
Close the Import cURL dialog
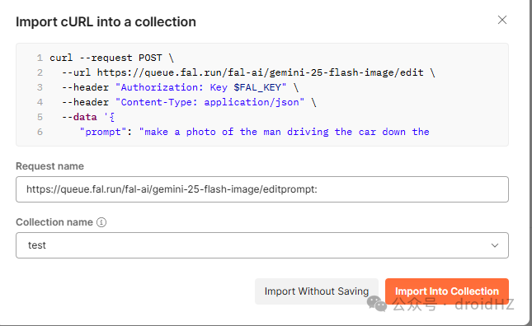click(502, 20)
